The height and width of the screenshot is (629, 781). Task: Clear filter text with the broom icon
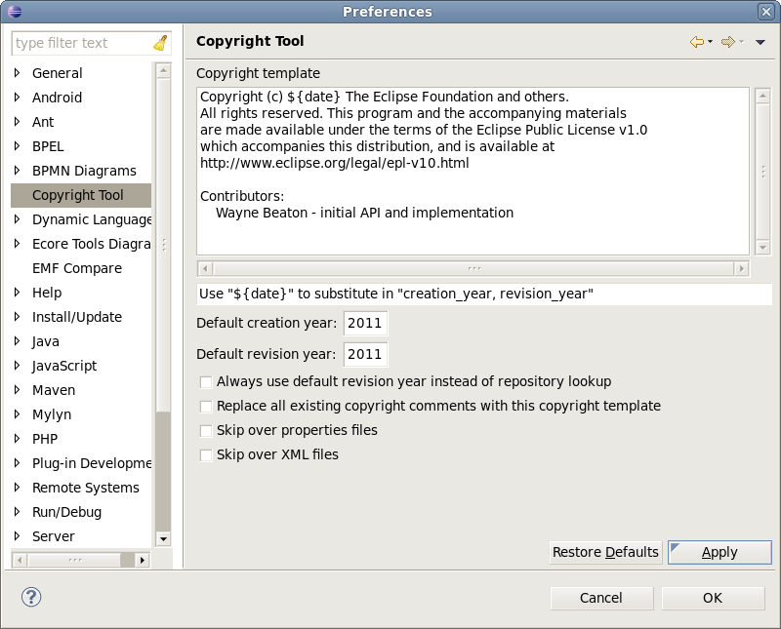tap(160, 43)
